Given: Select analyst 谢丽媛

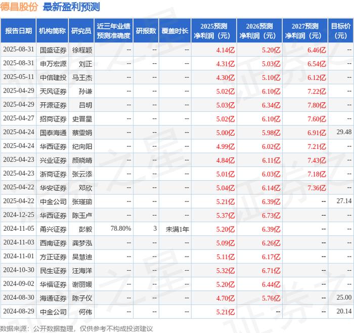Looking at the screenshot, I should 82,284.
